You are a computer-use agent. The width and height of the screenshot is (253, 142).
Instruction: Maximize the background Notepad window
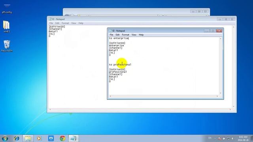[226, 19]
